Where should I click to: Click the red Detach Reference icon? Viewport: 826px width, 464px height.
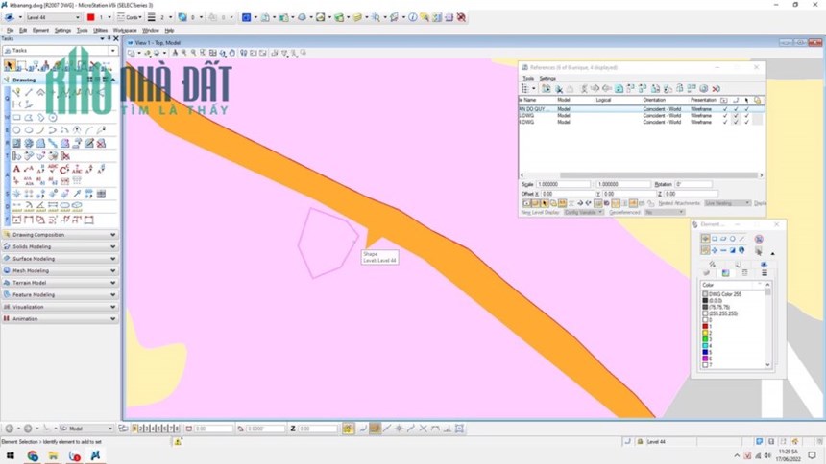click(716, 89)
